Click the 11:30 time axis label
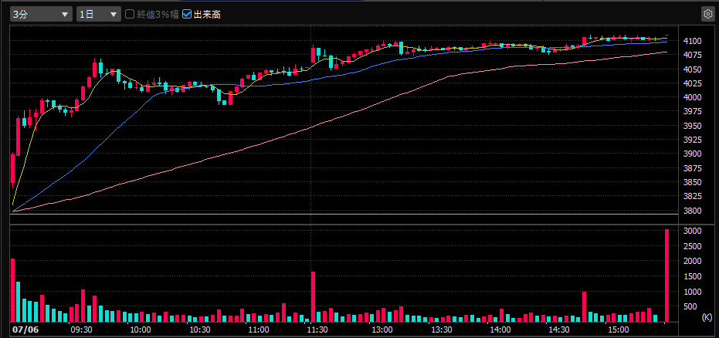This screenshot has width=719, height=338. point(318,330)
